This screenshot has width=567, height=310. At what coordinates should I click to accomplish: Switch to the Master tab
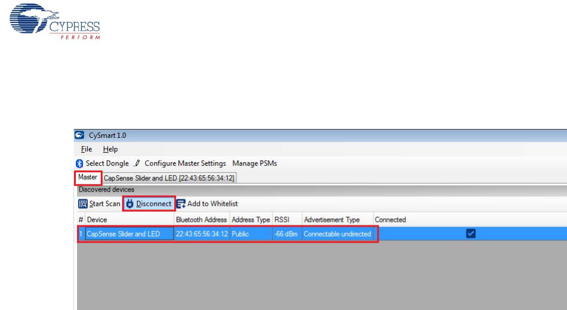pyautogui.click(x=88, y=177)
